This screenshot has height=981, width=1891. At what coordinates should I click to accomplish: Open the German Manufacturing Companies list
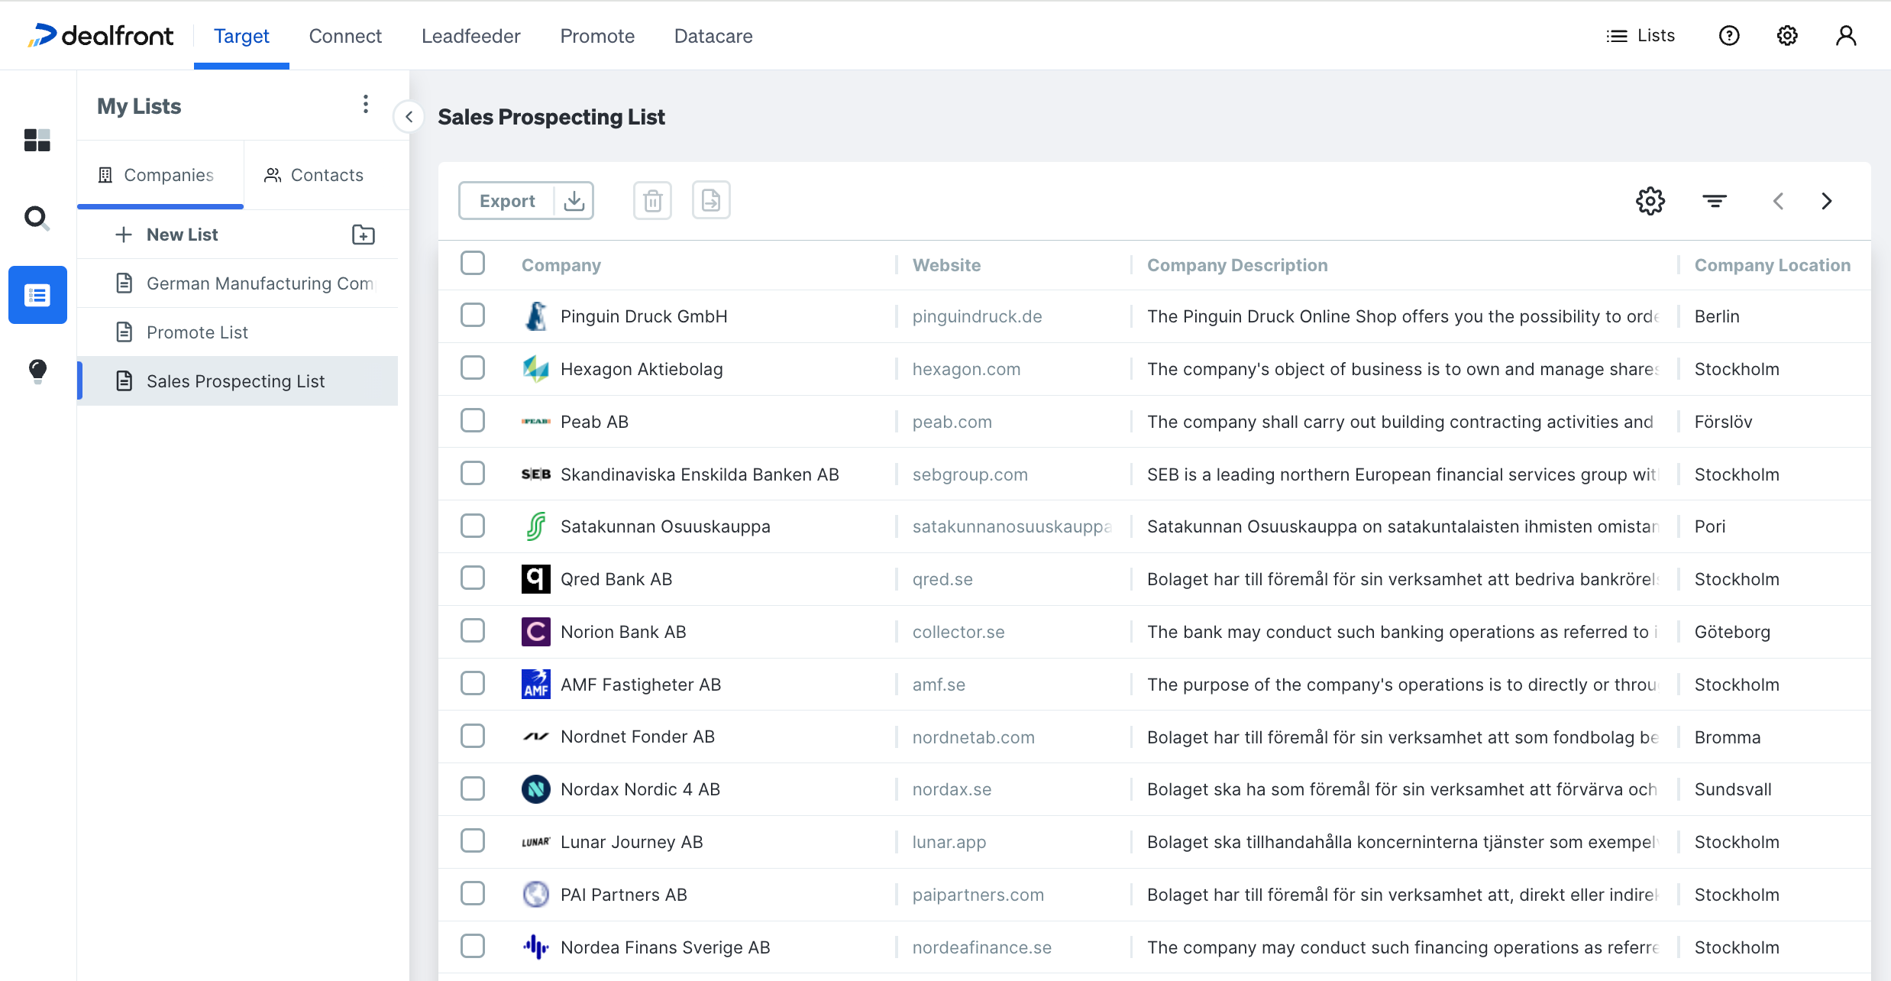point(259,283)
